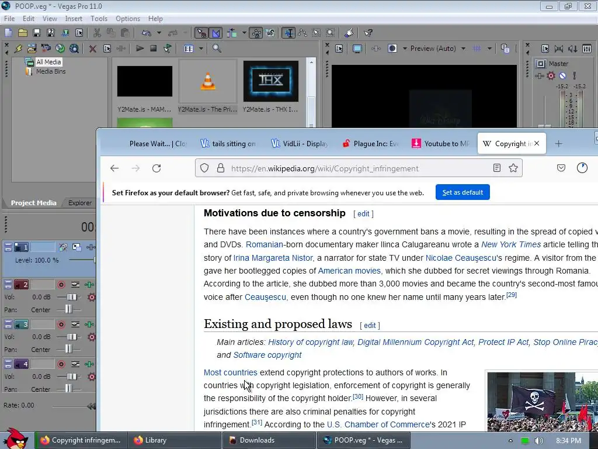The height and width of the screenshot is (449, 598).
Task: Open the Mixer Properties icon in mixer toolbar
Action: tap(545, 49)
